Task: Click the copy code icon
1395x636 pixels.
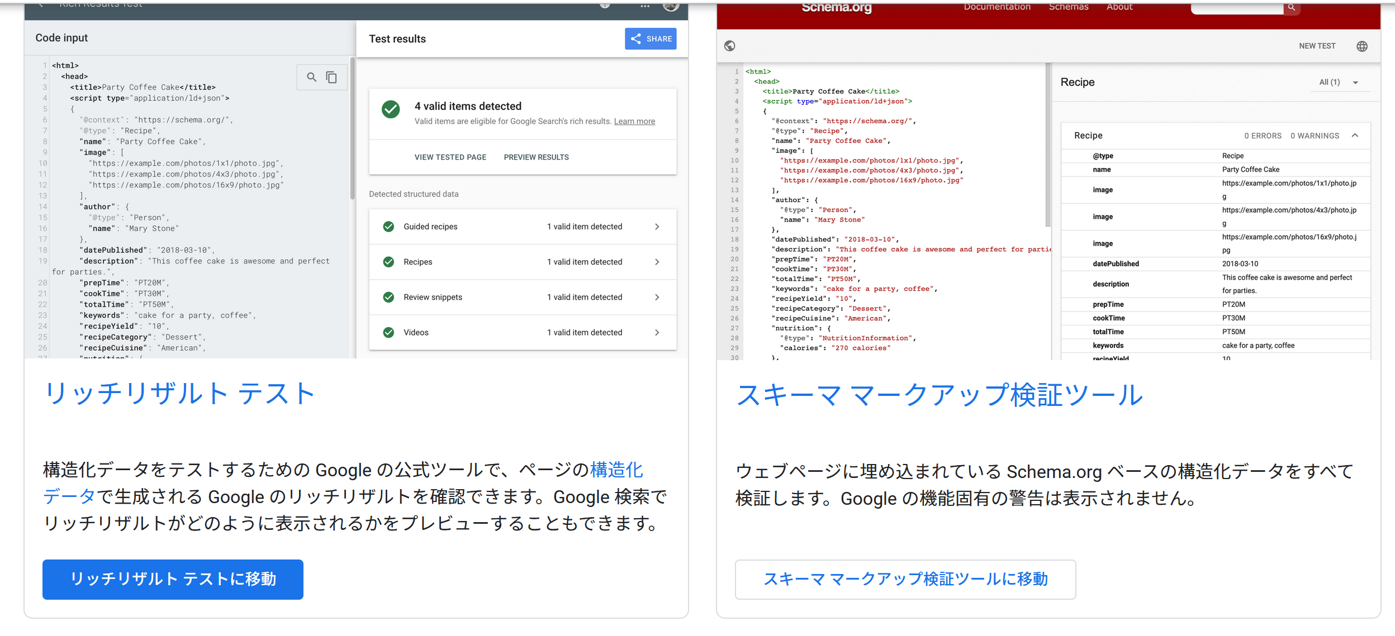Action: (x=331, y=77)
